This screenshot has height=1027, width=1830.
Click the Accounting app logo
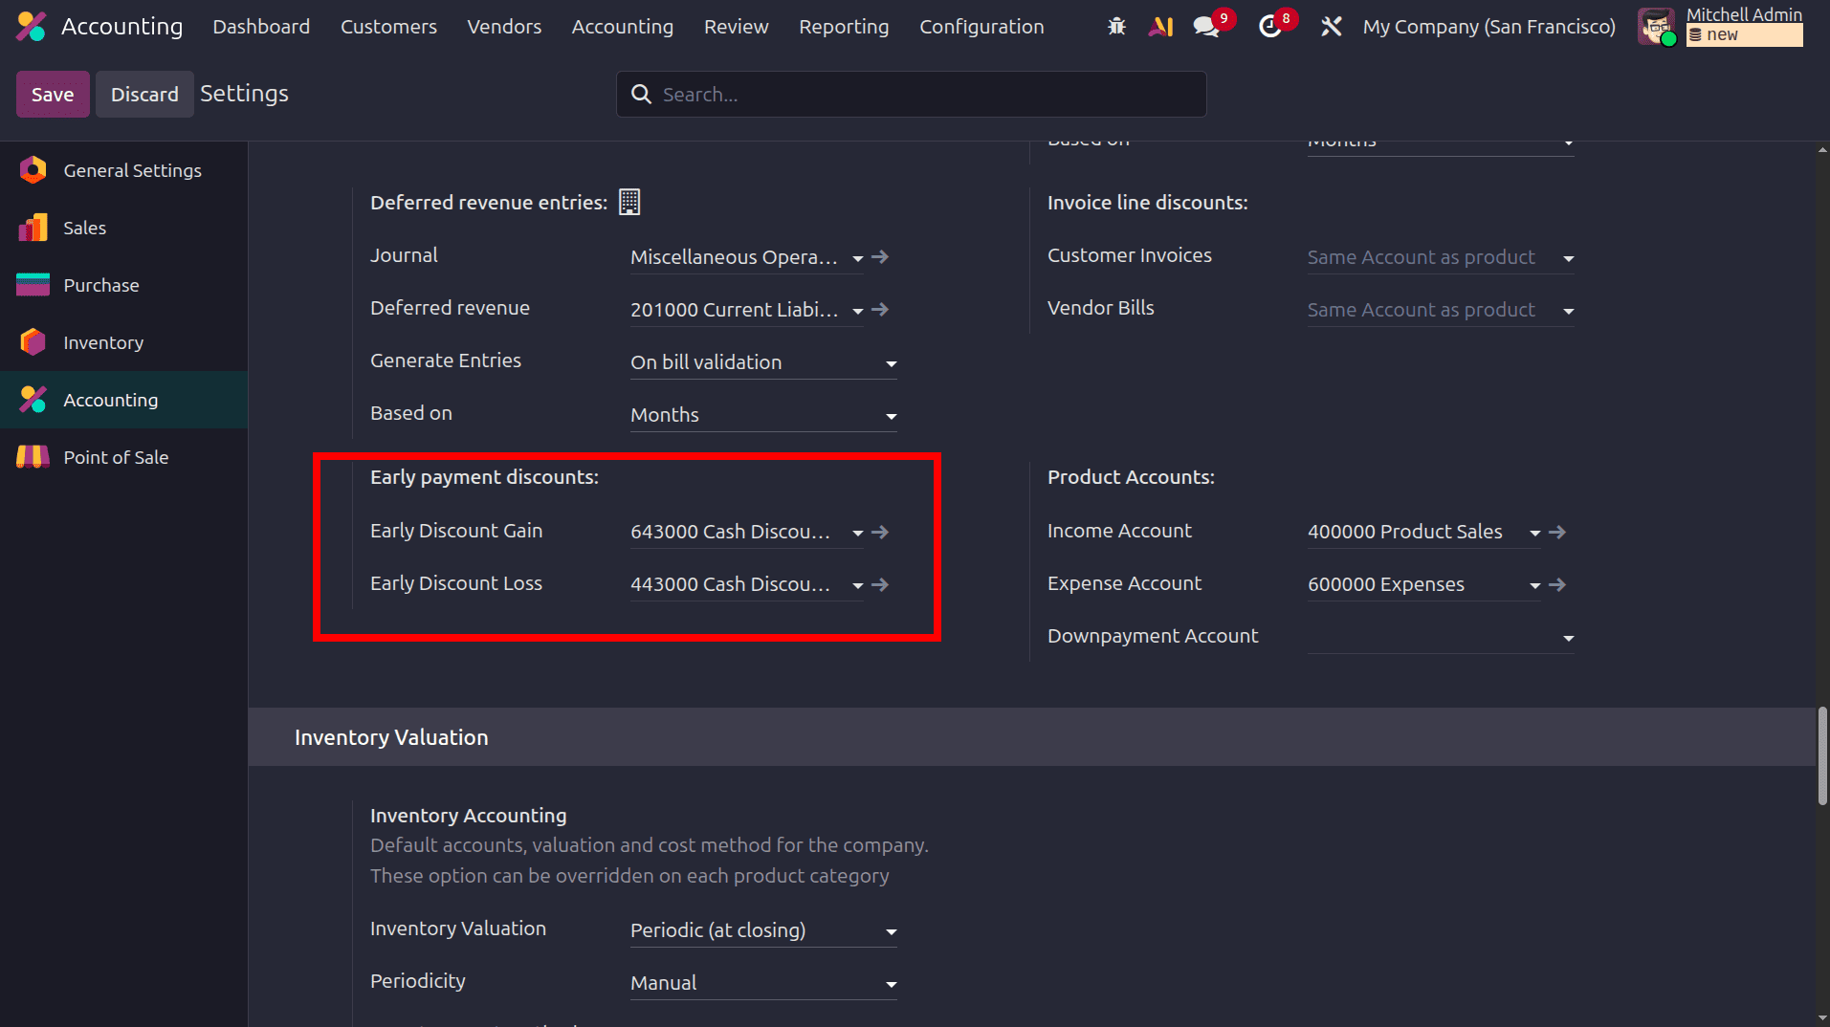32,26
